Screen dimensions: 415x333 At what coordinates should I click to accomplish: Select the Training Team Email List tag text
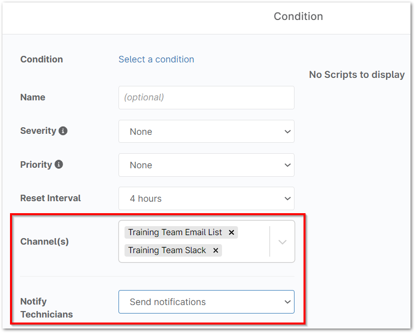click(x=175, y=232)
